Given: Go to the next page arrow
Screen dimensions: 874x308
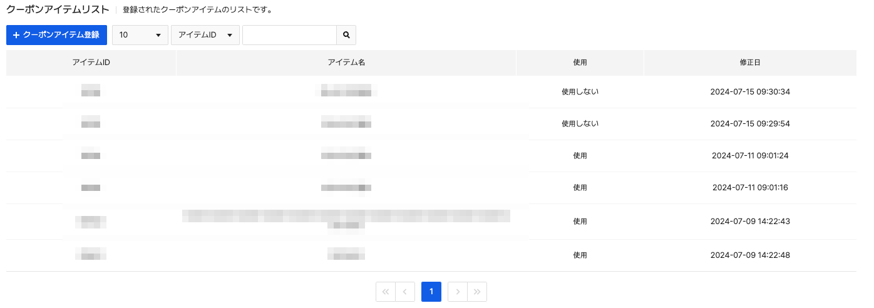Looking at the screenshot, I should point(458,292).
